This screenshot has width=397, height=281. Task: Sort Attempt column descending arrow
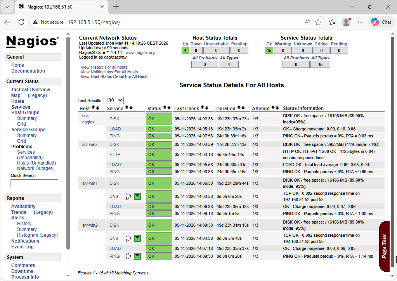277,108
